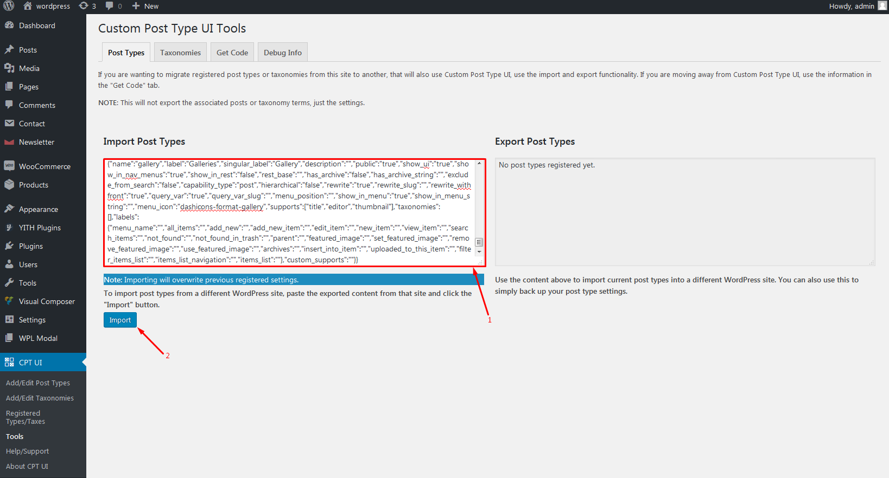Click the Export Post Types heading

pos(535,141)
